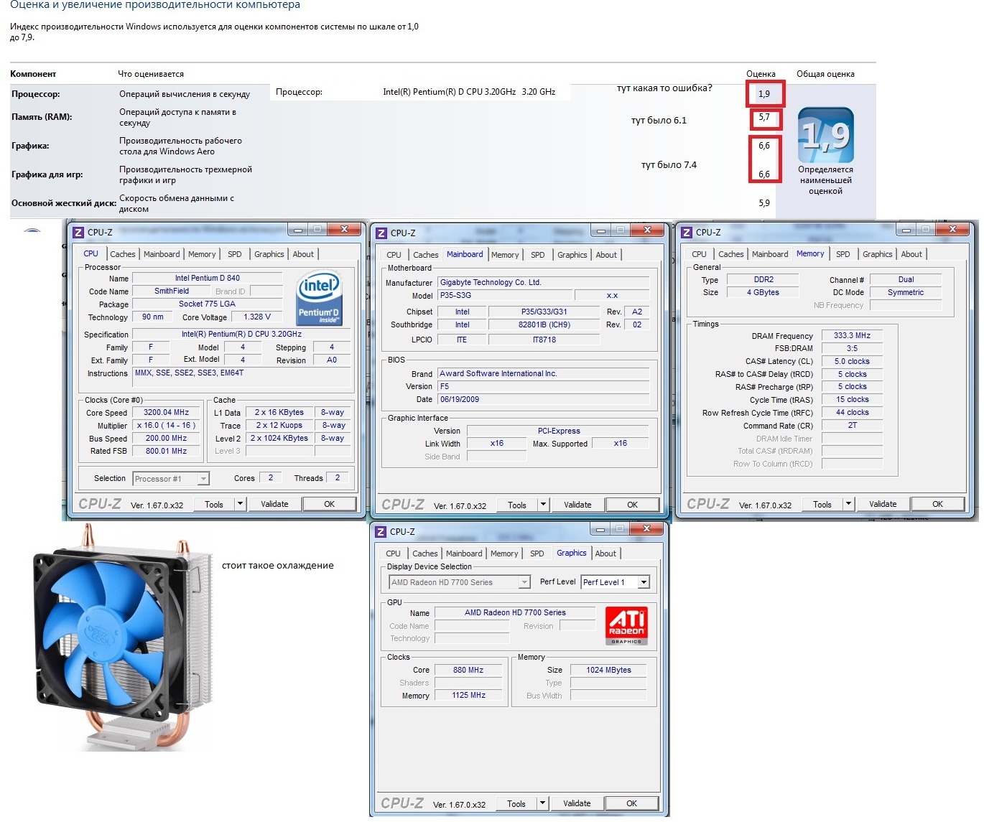Switch to About tab in the Graphics-tab window
This screenshot has height=822, width=984.
605,554
